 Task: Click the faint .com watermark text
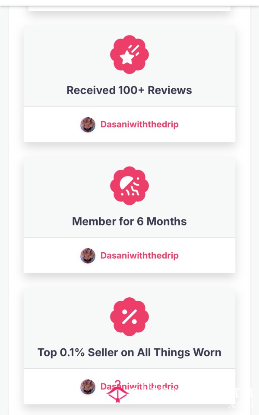240,404
